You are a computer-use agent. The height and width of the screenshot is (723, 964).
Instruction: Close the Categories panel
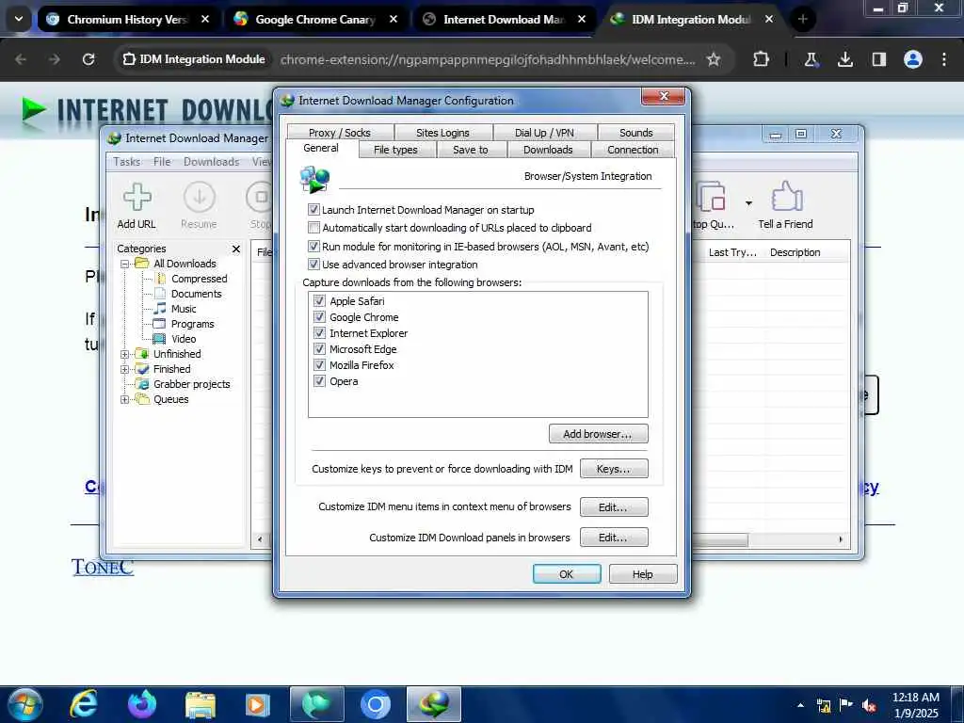236,249
